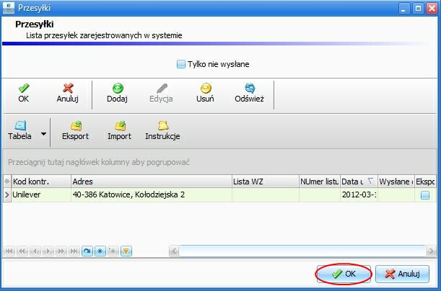Sort by the Lista WZ column header
This screenshot has height=291, width=441.
click(x=265, y=182)
